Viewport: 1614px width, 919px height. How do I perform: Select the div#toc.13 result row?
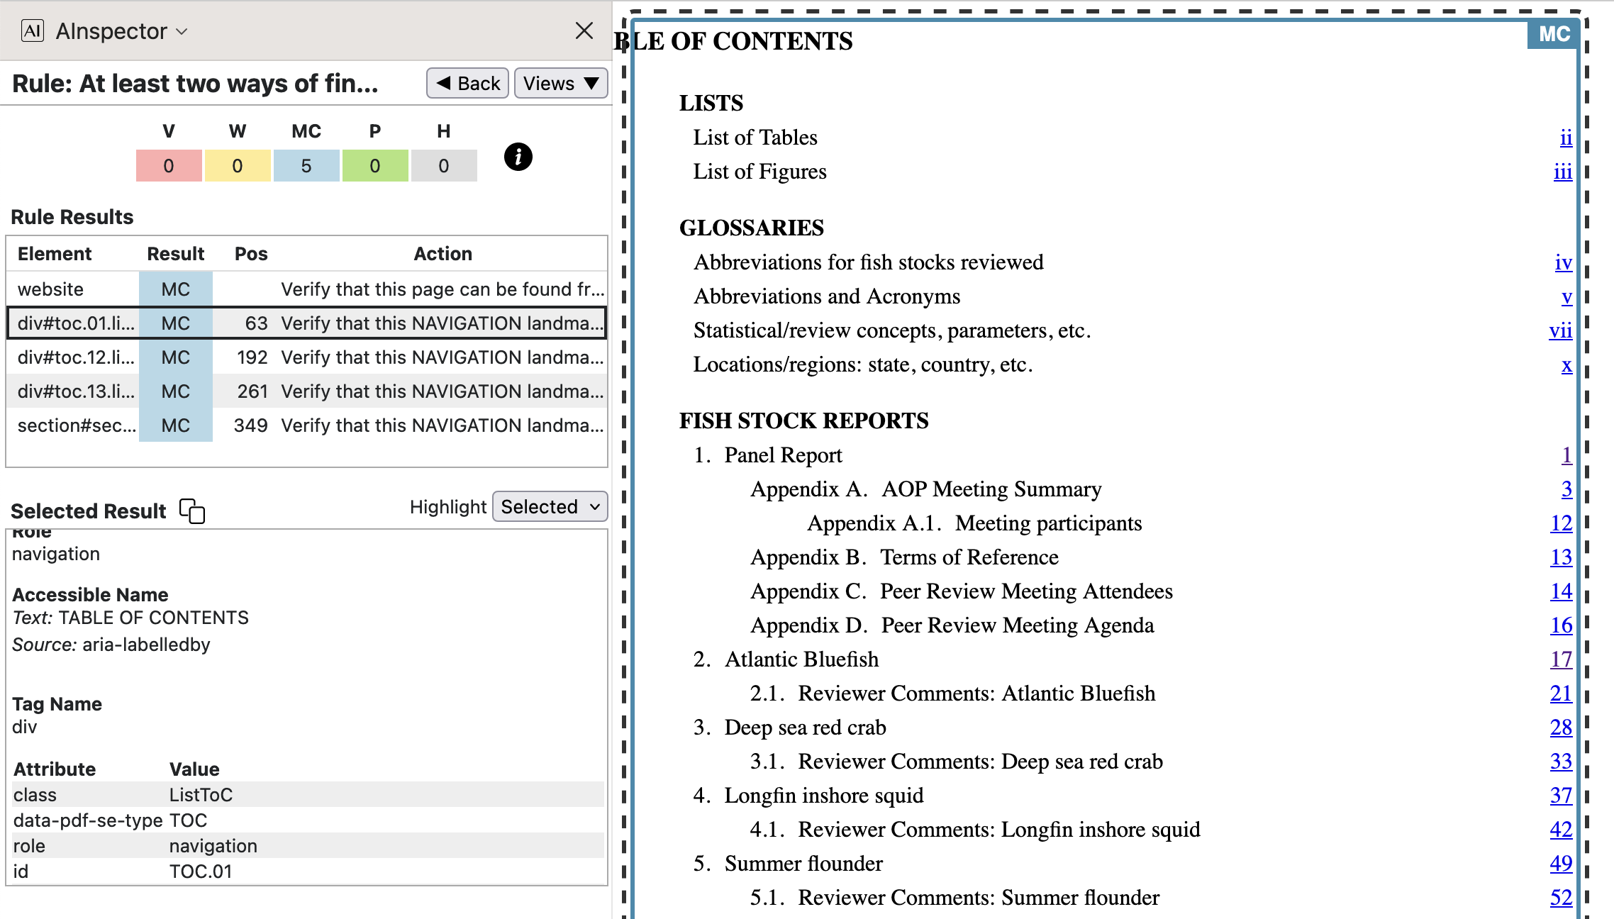point(306,391)
